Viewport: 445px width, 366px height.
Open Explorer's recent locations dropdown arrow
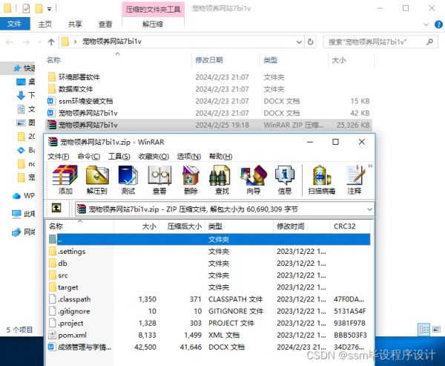[x=36, y=42]
